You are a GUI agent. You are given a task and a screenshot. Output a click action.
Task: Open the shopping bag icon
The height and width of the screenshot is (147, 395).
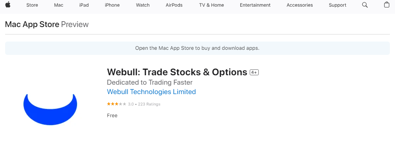click(x=387, y=5)
